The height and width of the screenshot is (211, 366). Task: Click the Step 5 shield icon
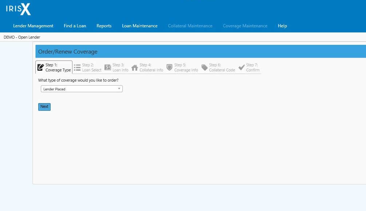[169, 67]
